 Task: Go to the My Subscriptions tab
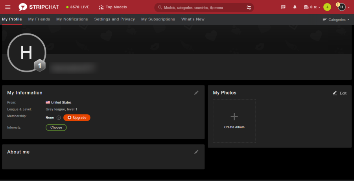[158, 19]
